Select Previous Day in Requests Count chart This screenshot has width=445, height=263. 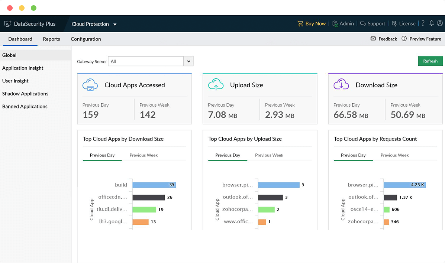click(353, 155)
